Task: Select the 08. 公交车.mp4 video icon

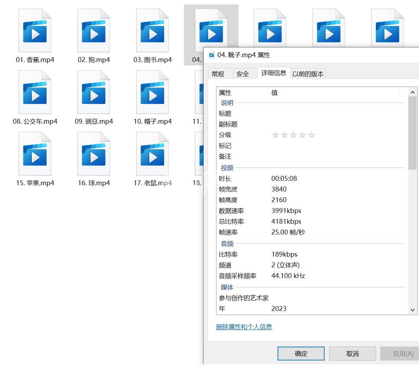Action: pos(35,93)
